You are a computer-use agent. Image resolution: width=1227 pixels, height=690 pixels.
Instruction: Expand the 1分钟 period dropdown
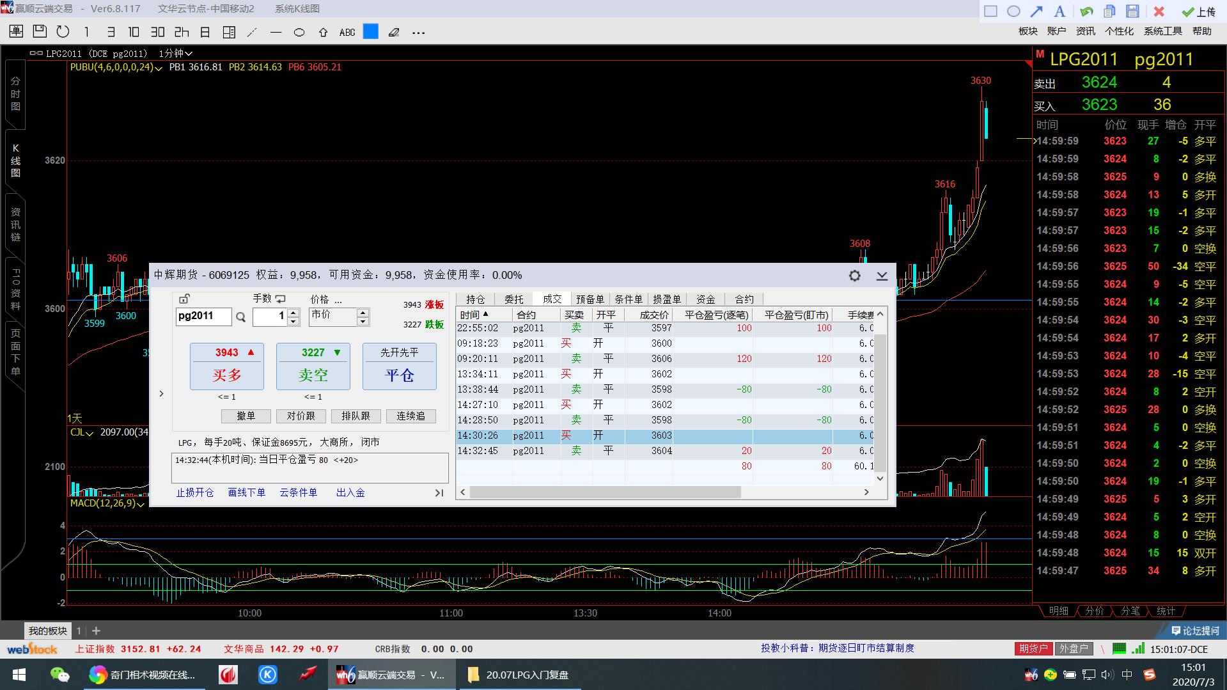(x=176, y=54)
